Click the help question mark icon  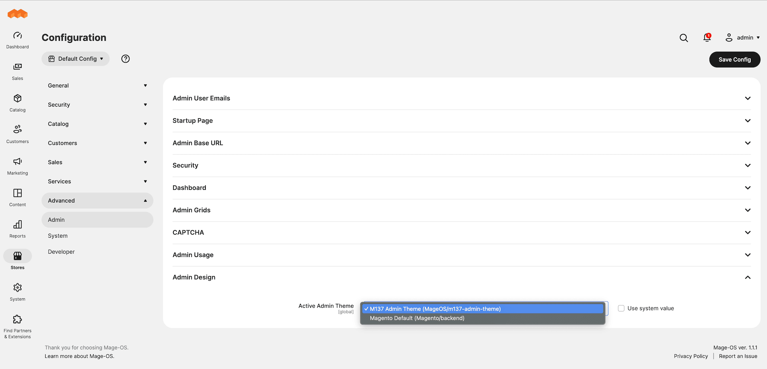(x=125, y=59)
